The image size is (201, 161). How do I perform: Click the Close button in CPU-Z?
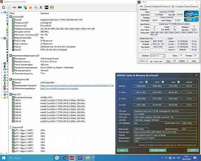coord(194,61)
